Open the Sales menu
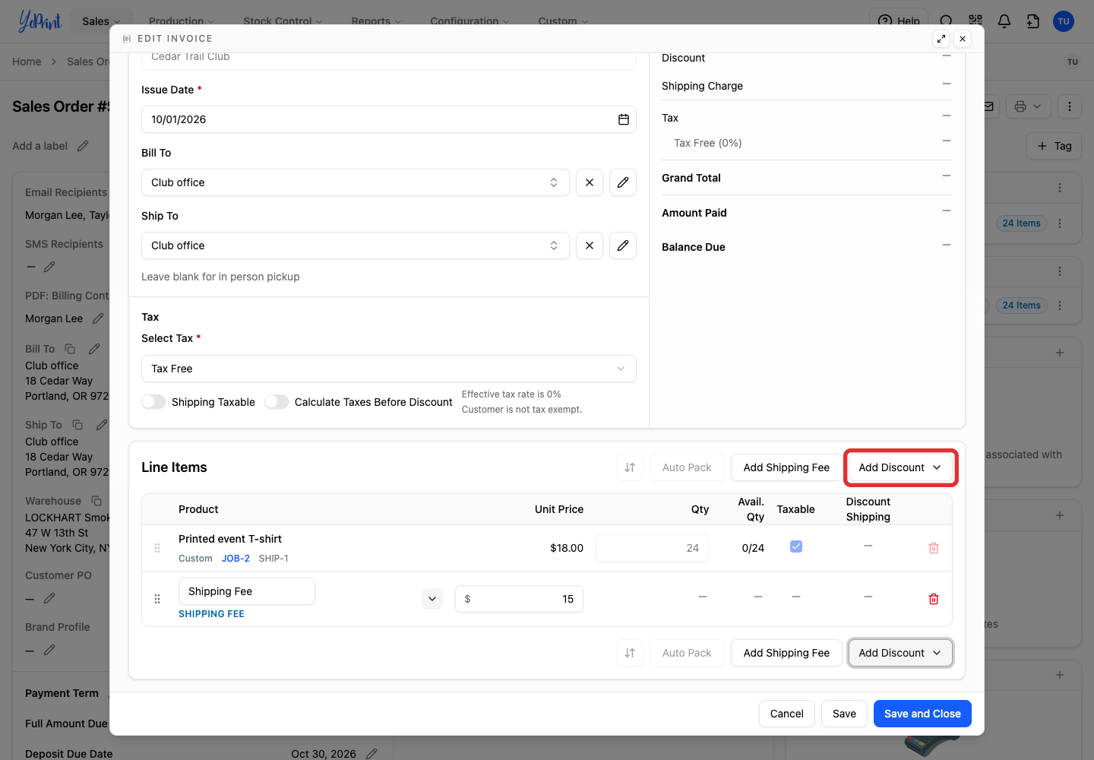Screen dimensions: 1094x760 click(101, 21)
